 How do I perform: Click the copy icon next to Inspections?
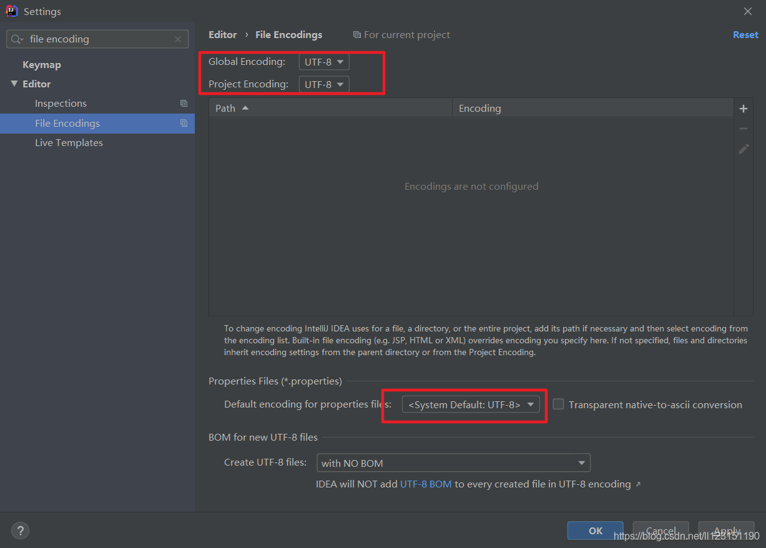(184, 104)
